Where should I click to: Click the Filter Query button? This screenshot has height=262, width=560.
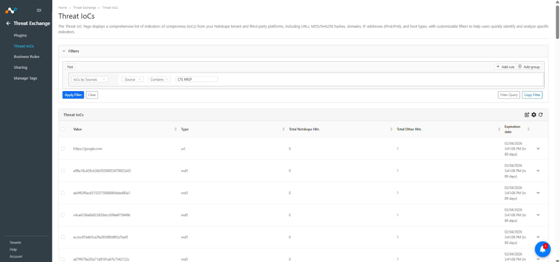pyautogui.click(x=509, y=95)
